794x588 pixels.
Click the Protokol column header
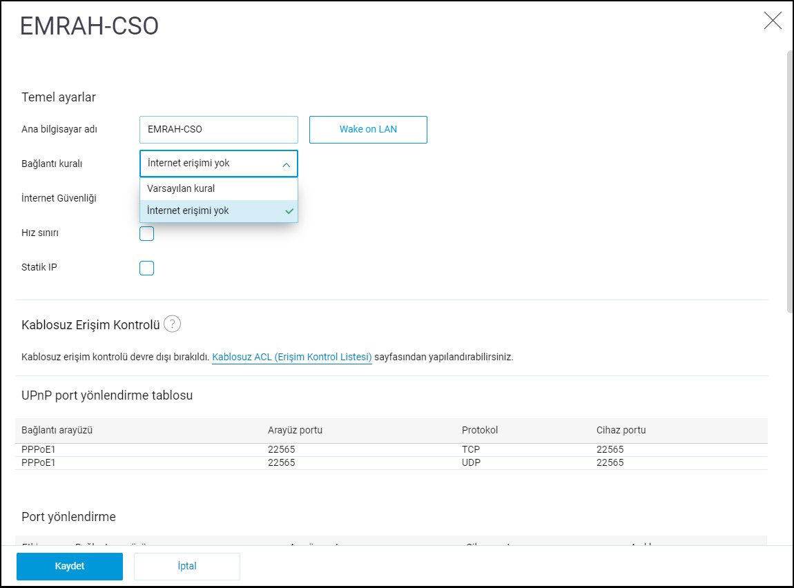(x=480, y=430)
